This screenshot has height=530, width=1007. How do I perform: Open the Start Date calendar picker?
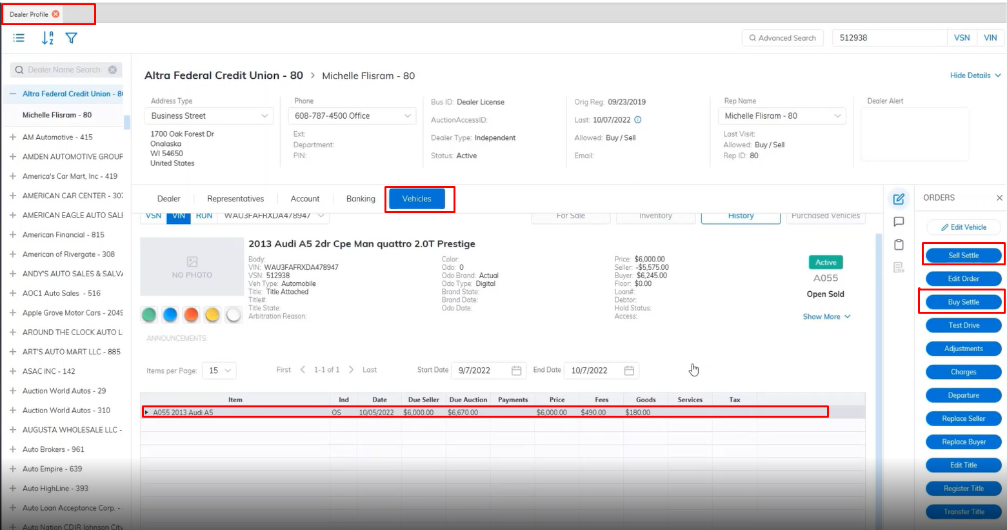pyautogui.click(x=516, y=371)
